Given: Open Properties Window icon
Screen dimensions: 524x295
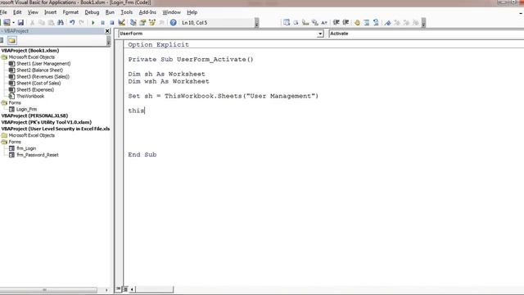Looking at the screenshot, I should (142, 23).
